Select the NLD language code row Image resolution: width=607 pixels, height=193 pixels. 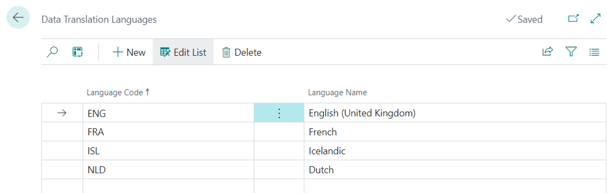(167, 170)
